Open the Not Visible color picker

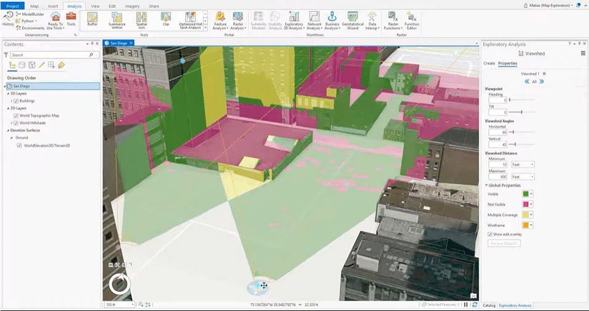pos(528,204)
